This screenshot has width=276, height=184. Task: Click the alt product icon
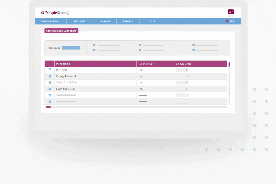[x=231, y=12]
